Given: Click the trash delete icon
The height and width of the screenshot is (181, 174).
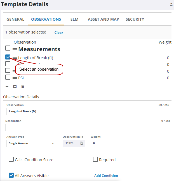Looking at the screenshot, I should point(23,87).
